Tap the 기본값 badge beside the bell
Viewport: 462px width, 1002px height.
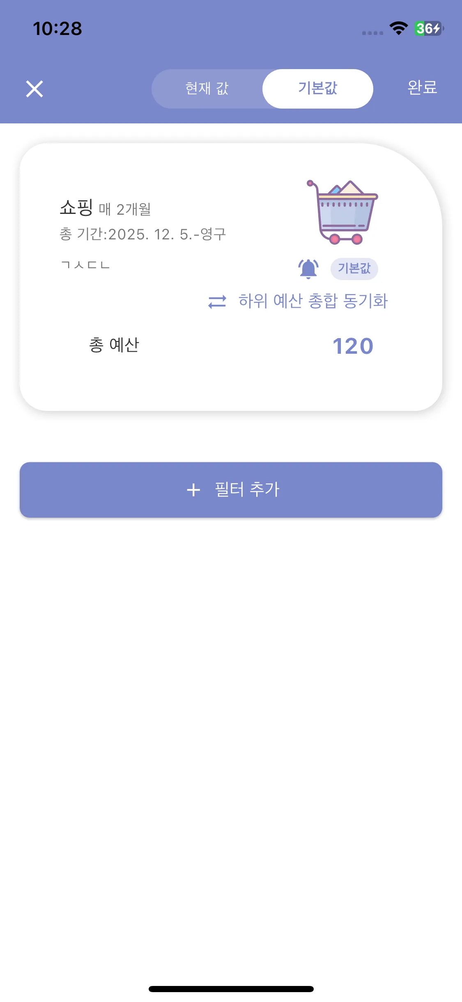(x=354, y=269)
